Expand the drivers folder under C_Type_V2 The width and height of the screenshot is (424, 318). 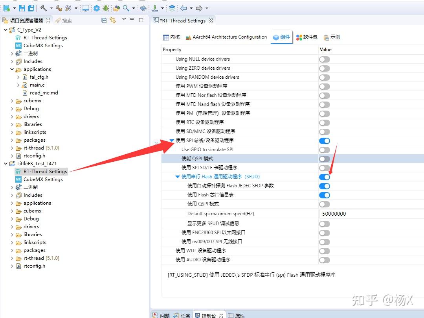click(x=11, y=116)
